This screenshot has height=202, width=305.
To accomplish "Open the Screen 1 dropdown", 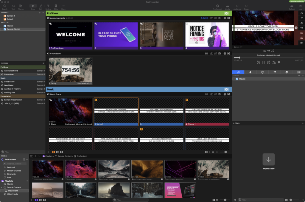I will [x=238, y=47].
